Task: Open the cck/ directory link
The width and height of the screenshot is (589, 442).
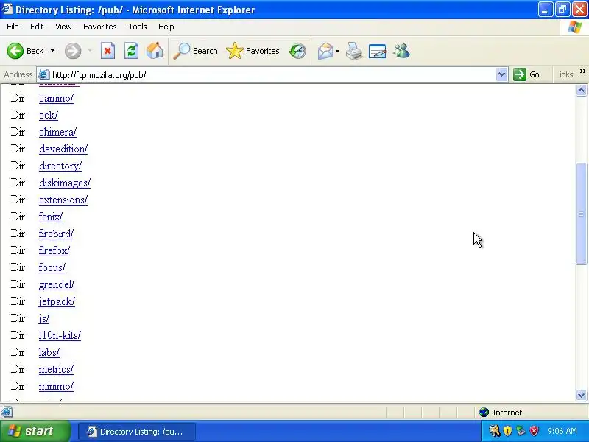Action: point(49,116)
